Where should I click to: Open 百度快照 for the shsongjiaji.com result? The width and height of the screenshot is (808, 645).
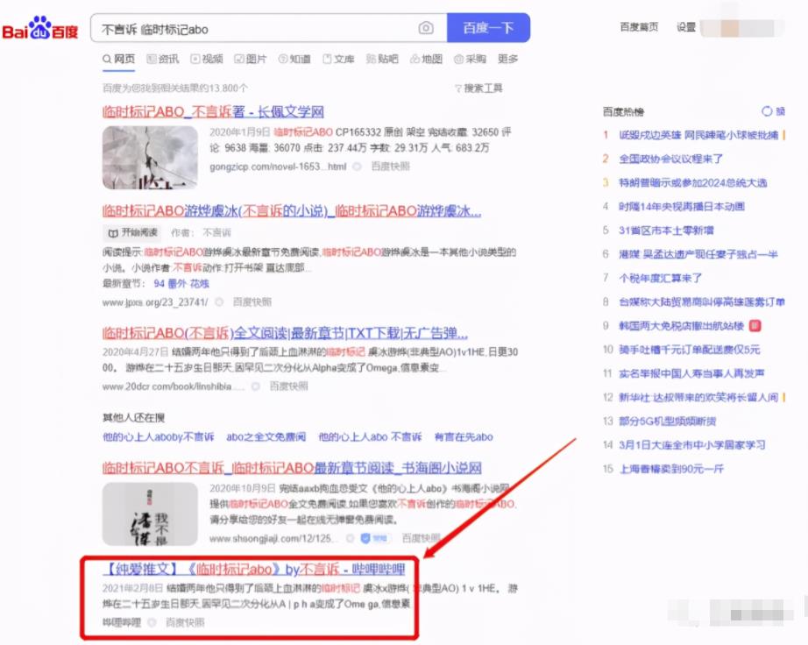pyautogui.click(x=421, y=538)
